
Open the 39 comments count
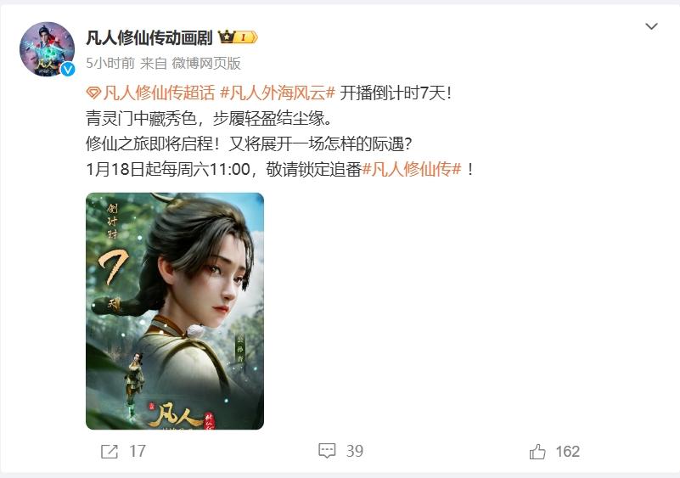[355, 452]
